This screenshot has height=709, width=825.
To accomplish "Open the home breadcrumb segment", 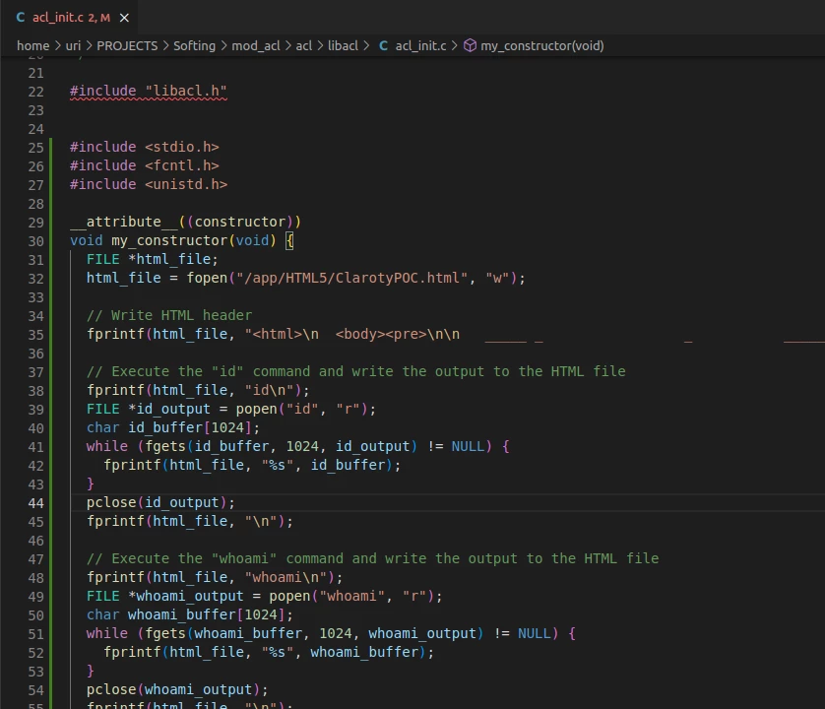I will [x=32, y=45].
